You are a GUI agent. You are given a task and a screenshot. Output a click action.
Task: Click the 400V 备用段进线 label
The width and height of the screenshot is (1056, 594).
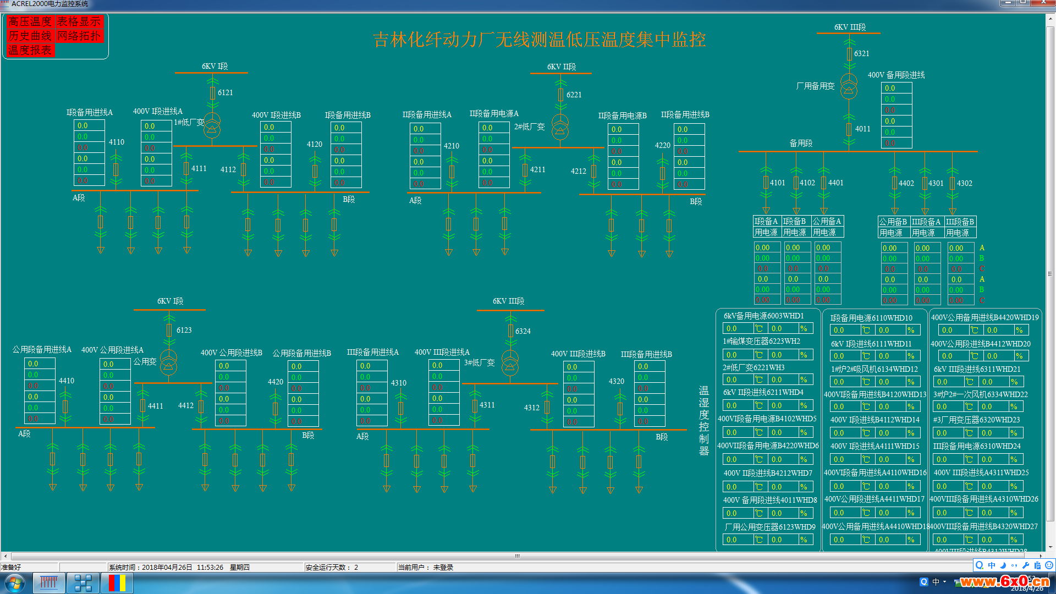(x=896, y=75)
